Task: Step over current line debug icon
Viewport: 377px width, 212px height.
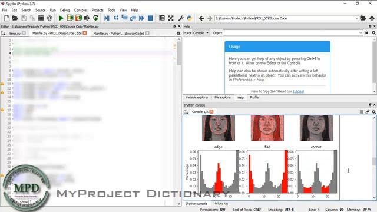Action: [116, 18]
